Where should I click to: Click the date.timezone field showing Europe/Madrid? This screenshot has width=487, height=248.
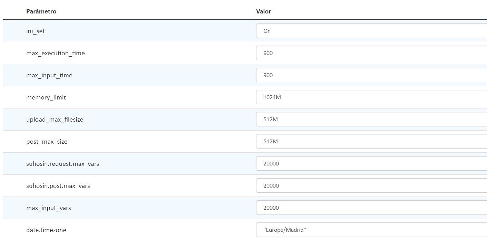(371, 230)
